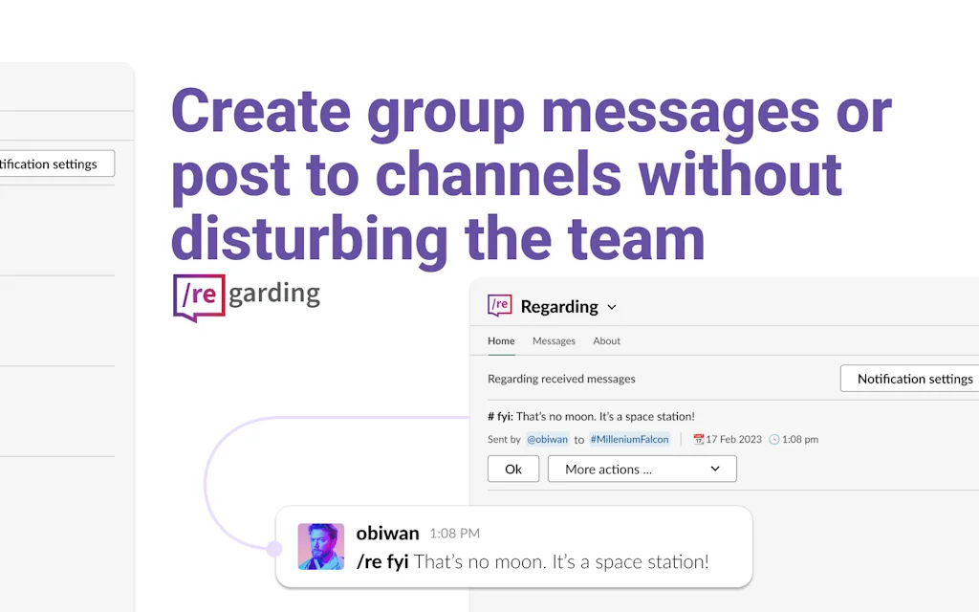Viewport: 979px width, 612px height.
Task: Click the clock icon beside 1:08 pm
Action: [x=774, y=440]
